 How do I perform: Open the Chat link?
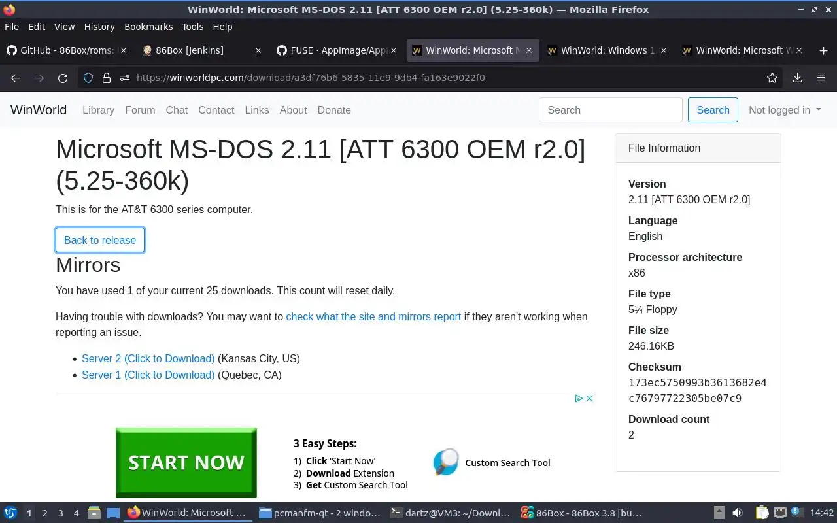click(x=177, y=110)
